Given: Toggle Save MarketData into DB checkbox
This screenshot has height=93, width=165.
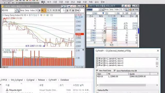Looking at the screenshot, I should pos(115,71).
